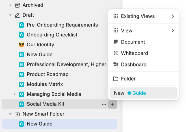
Task: Select Folder in the create menu
Action: [x=128, y=79]
